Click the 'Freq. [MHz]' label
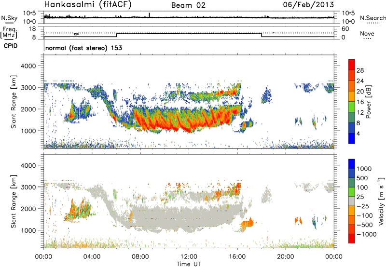The width and height of the screenshot is (386, 267). (x=9, y=33)
